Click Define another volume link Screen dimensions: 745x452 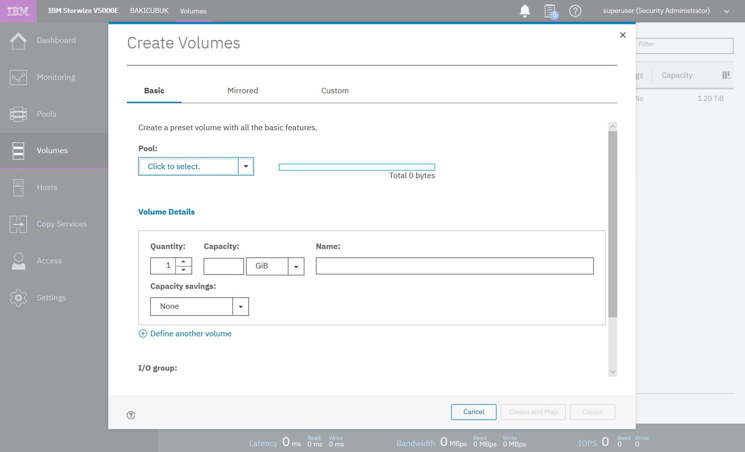(x=191, y=334)
